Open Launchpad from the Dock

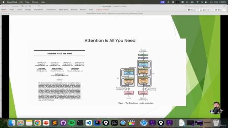[x=21, y=123]
